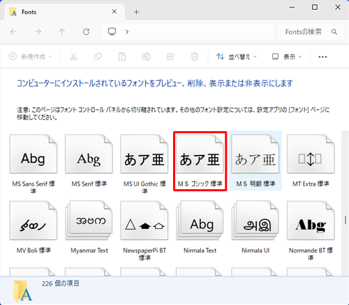Click the Fonts folder icon in details pane
Screen dimensions: 349x305
click(x=22, y=291)
